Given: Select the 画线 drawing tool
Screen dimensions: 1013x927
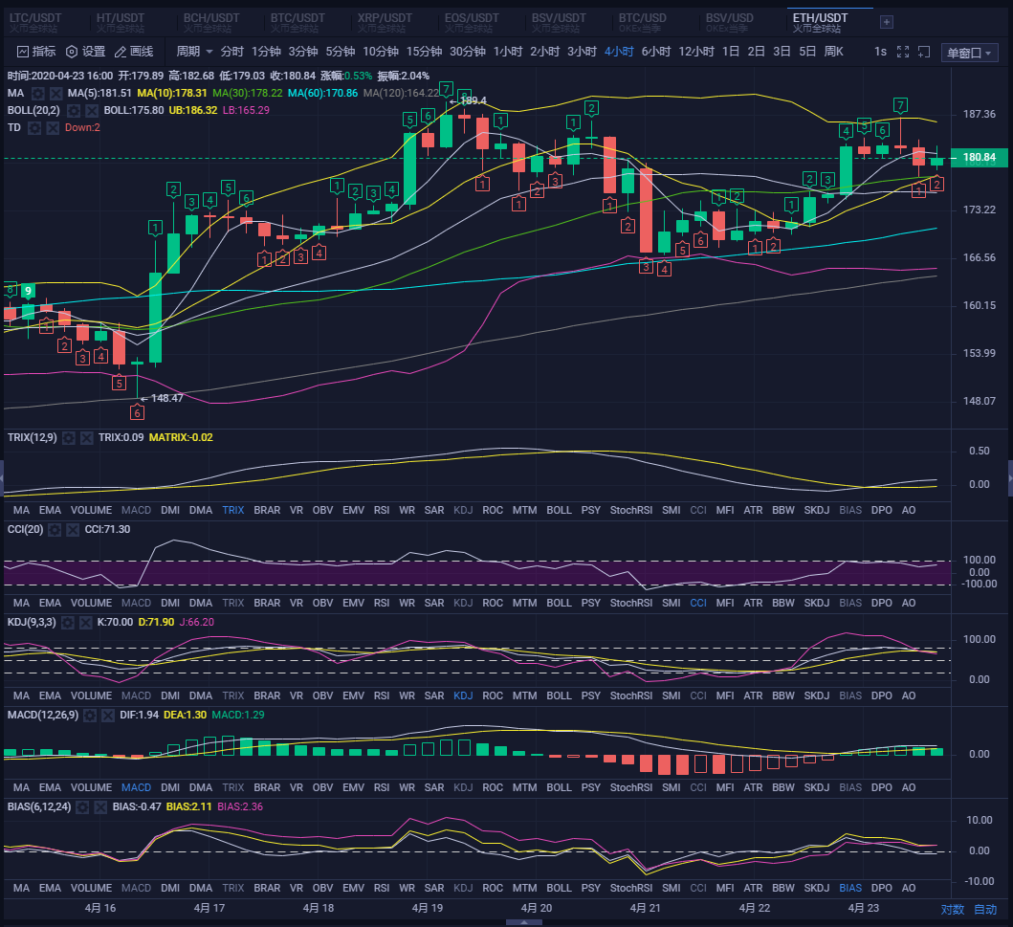Looking at the screenshot, I should click(x=134, y=52).
